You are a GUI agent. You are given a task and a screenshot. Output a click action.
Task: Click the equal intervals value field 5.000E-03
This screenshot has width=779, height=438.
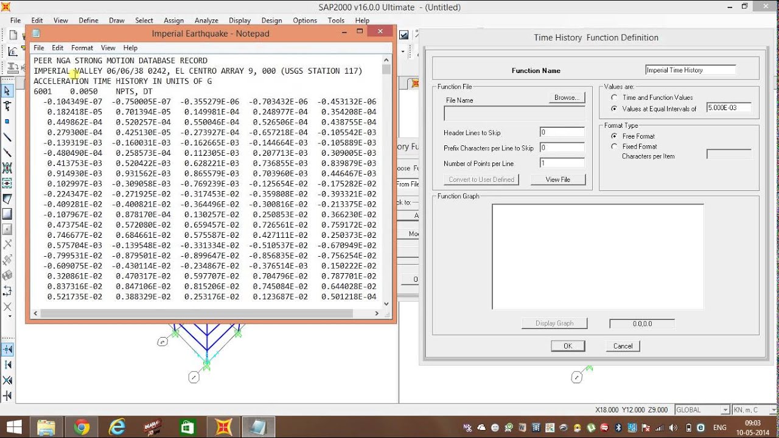pyautogui.click(x=728, y=108)
